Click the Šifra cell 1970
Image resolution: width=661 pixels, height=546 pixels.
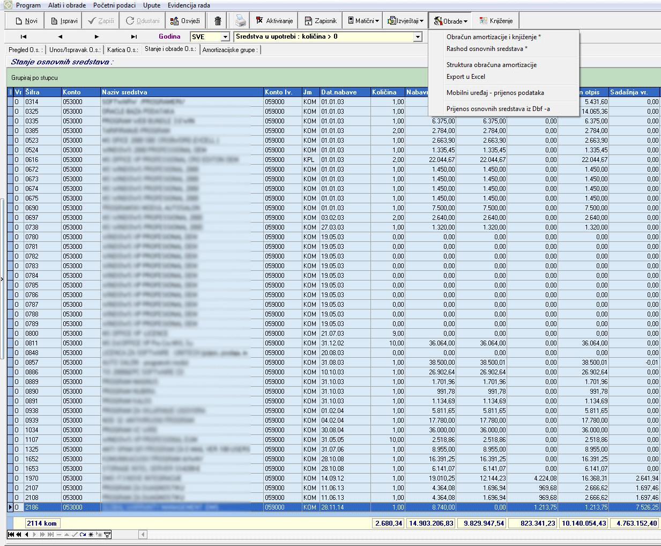(x=42, y=478)
